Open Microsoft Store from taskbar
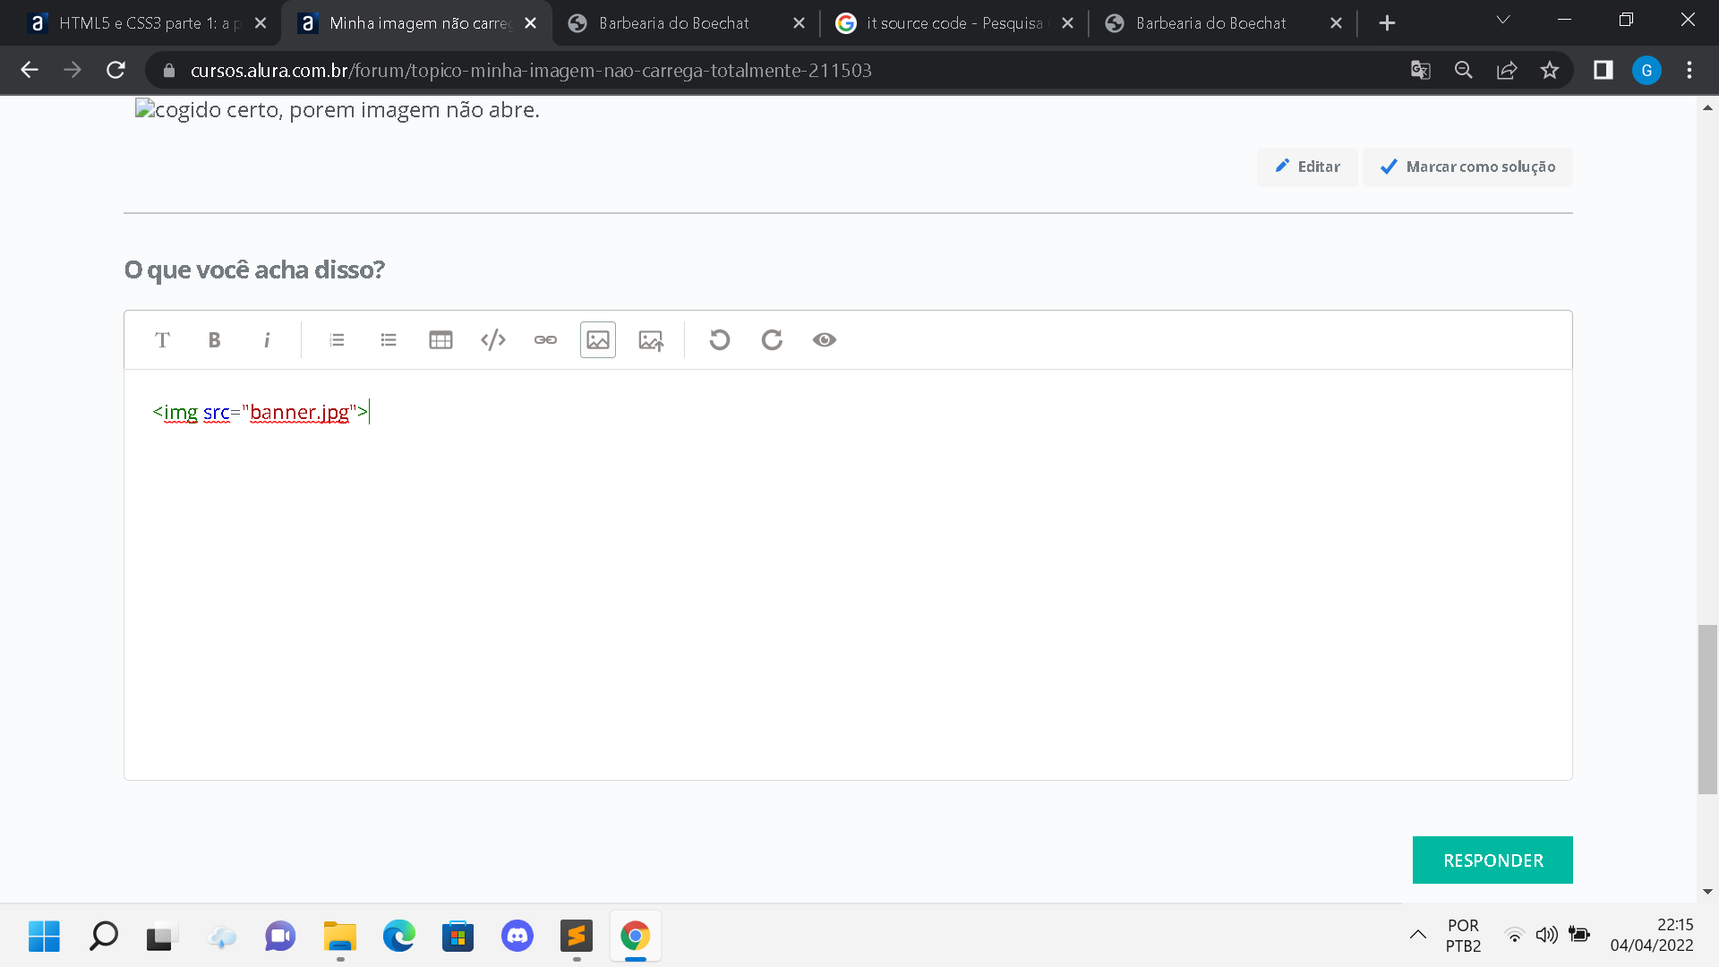The height and width of the screenshot is (967, 1719). point(458,937)
